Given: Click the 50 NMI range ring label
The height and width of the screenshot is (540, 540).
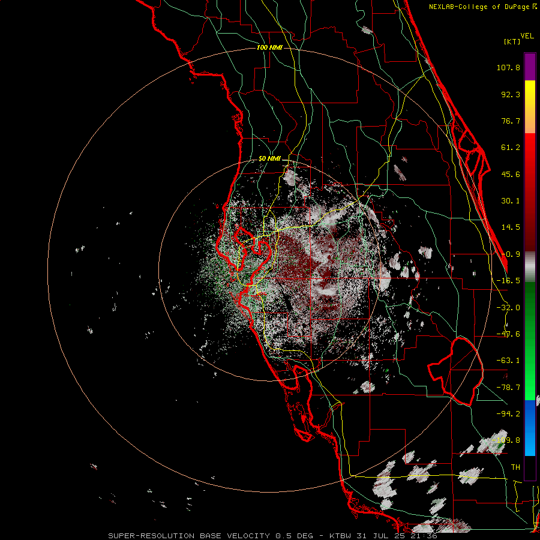Looking at the screenshot, I should tap(269, 159).
